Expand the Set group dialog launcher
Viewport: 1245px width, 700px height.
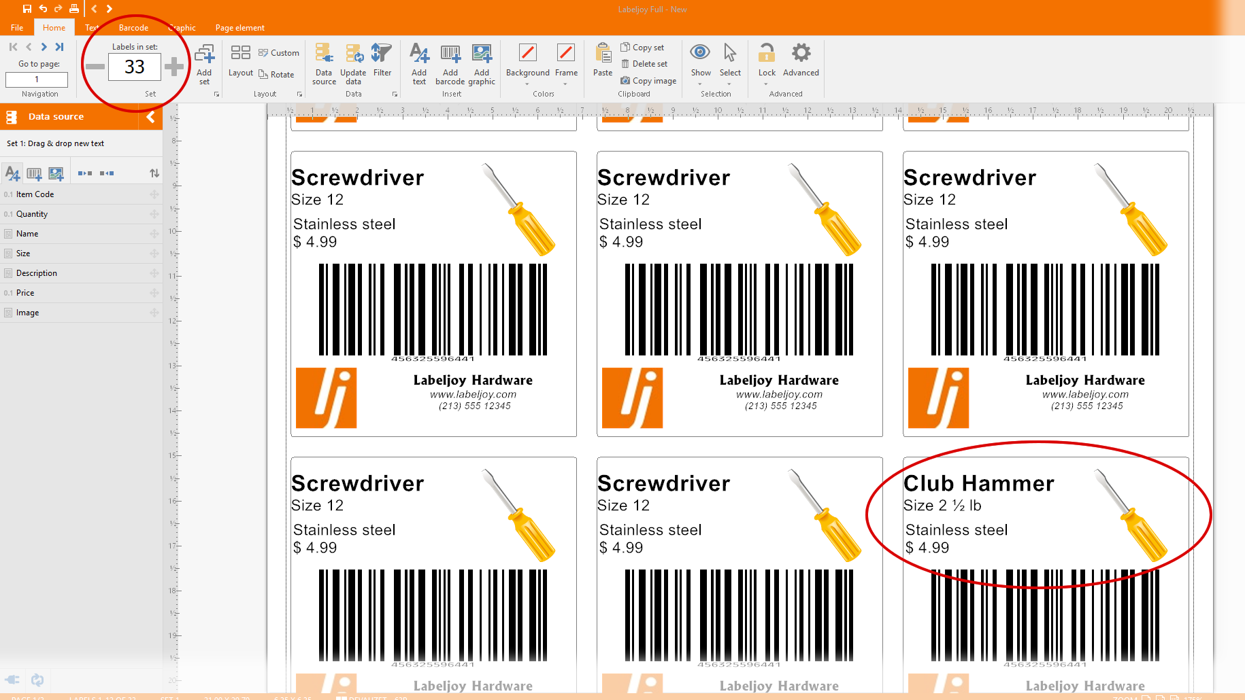tap(217, 94)
